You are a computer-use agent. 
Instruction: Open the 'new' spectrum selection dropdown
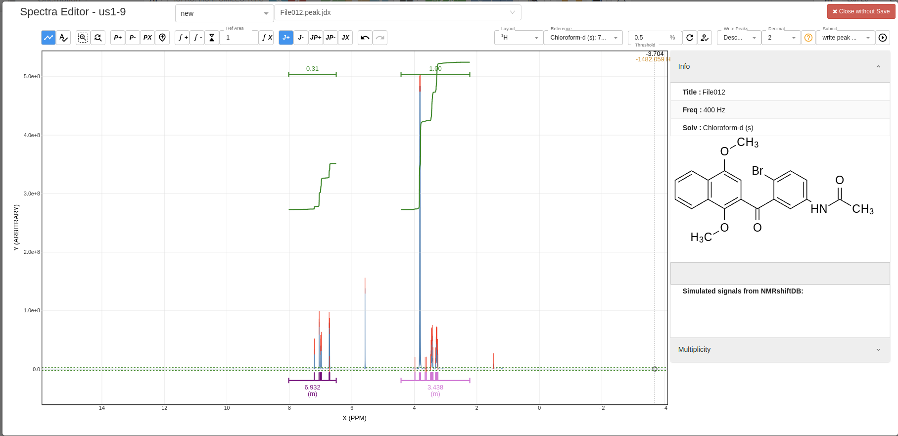[x=225, y=13]
